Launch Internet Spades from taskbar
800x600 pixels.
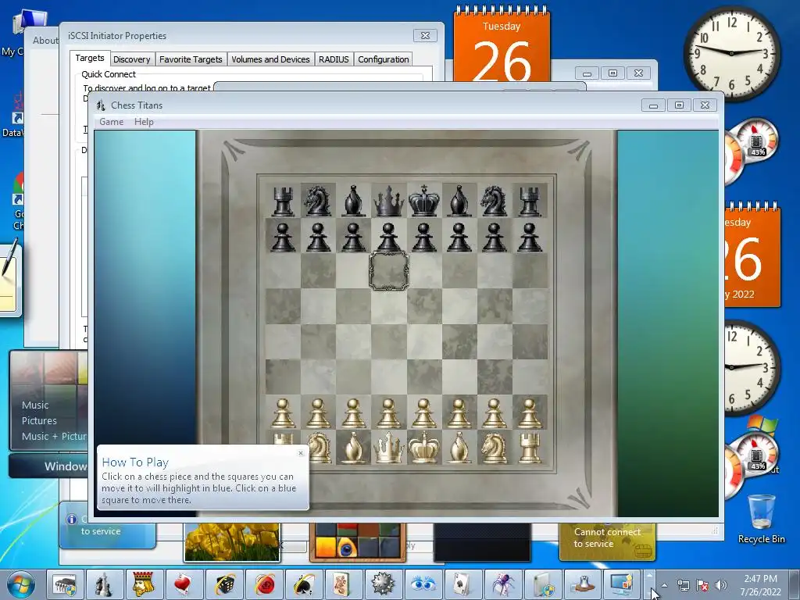304,584
